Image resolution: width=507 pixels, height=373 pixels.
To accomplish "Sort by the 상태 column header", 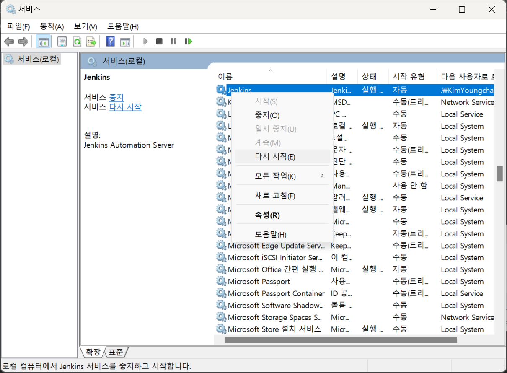I will [372, 77].
